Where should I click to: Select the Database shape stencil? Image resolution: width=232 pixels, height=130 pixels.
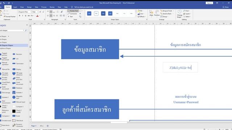pos(17,88)
